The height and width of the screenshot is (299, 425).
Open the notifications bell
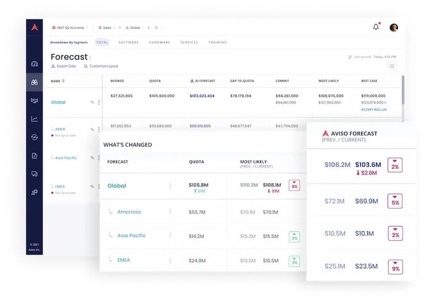[376, 27]
